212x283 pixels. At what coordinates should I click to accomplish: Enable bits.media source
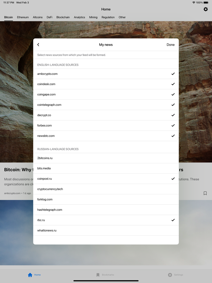pos(106,168)
